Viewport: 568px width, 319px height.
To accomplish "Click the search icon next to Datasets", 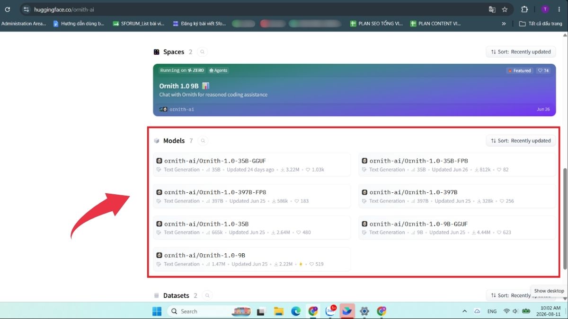I will click(x=207, y=295).
